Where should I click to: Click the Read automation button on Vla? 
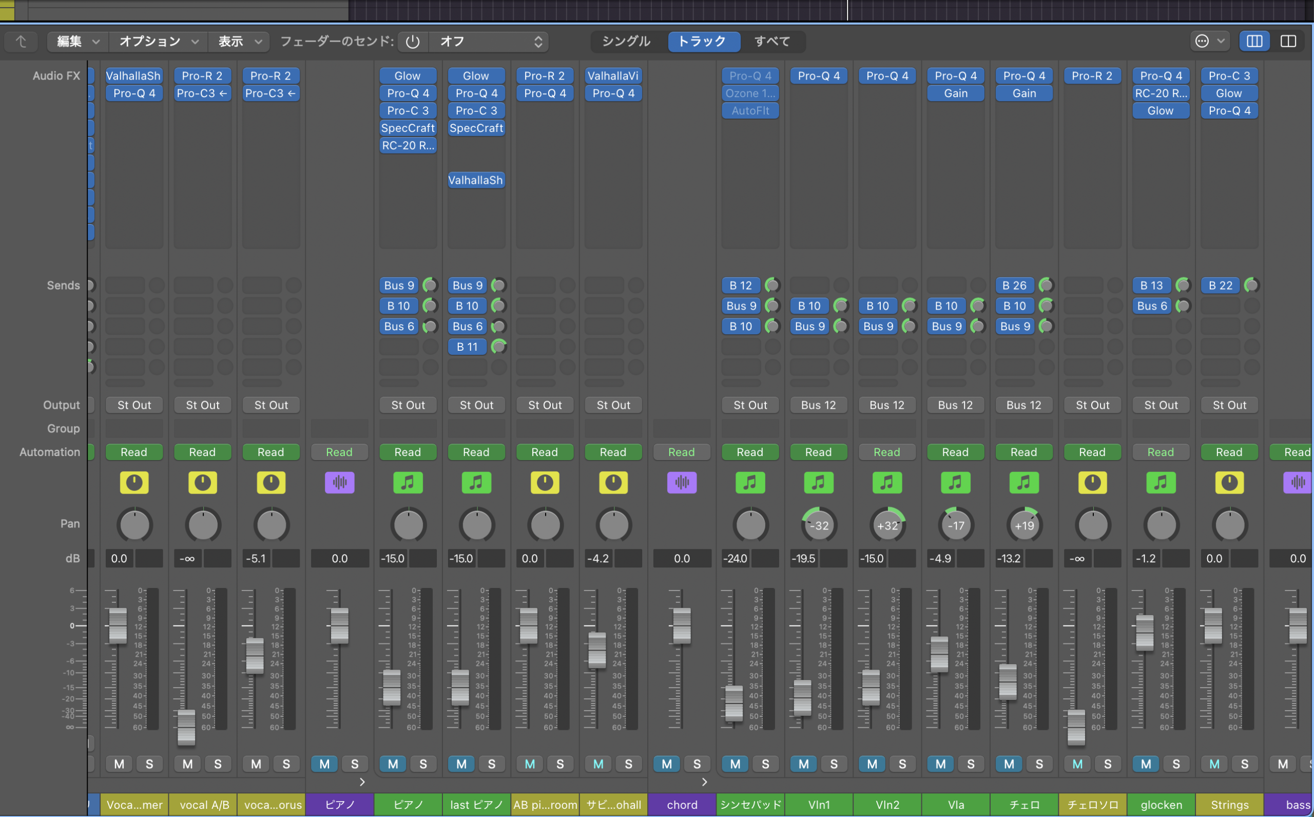coord(955,452)
